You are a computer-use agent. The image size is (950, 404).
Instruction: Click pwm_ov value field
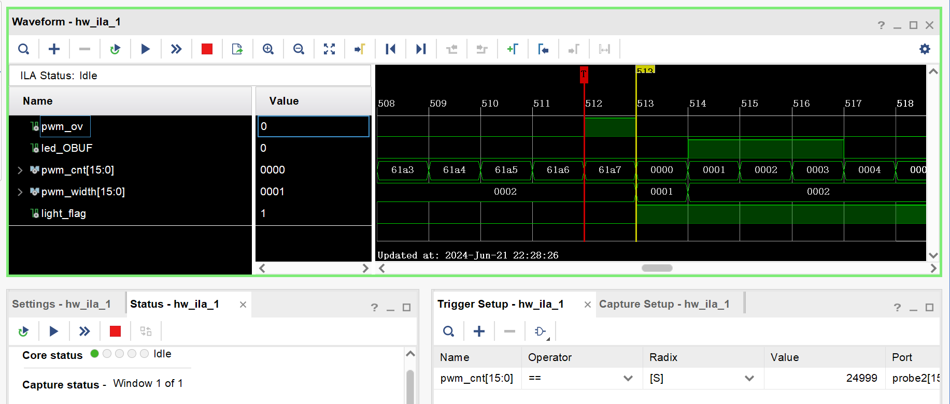pyautogui.click(x=314, y=126)
